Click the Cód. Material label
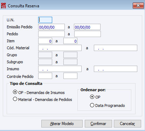This screenshot has width=145, height=131. click(18, 48)
